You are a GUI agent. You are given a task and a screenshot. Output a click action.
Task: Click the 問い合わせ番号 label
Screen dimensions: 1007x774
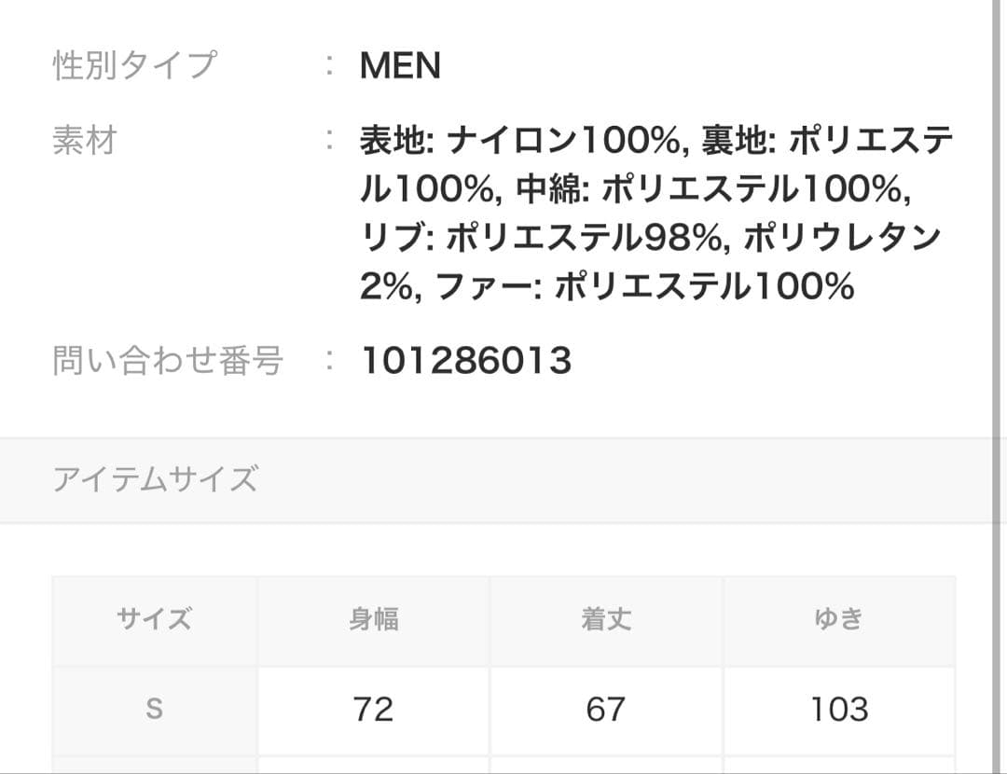pyautogui.click(x=168, y=360)
